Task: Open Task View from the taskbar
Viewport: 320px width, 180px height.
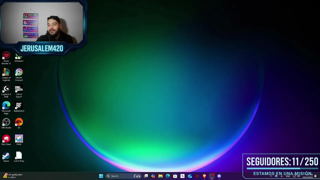Action: pyautogui.click(x=146, y=176)
